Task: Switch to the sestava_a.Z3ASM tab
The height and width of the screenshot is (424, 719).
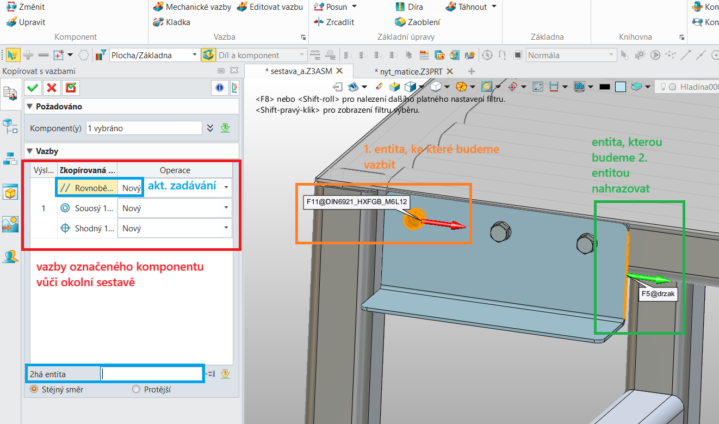Action: click(x=298, y=71)
